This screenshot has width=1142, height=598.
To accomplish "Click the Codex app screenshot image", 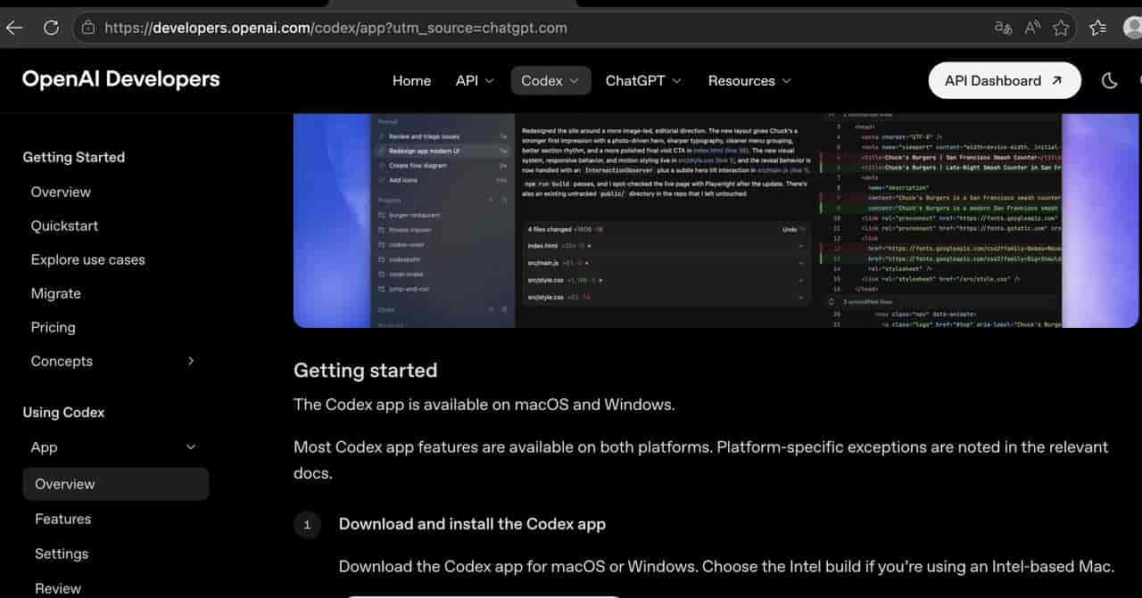I will coord(716,220).
